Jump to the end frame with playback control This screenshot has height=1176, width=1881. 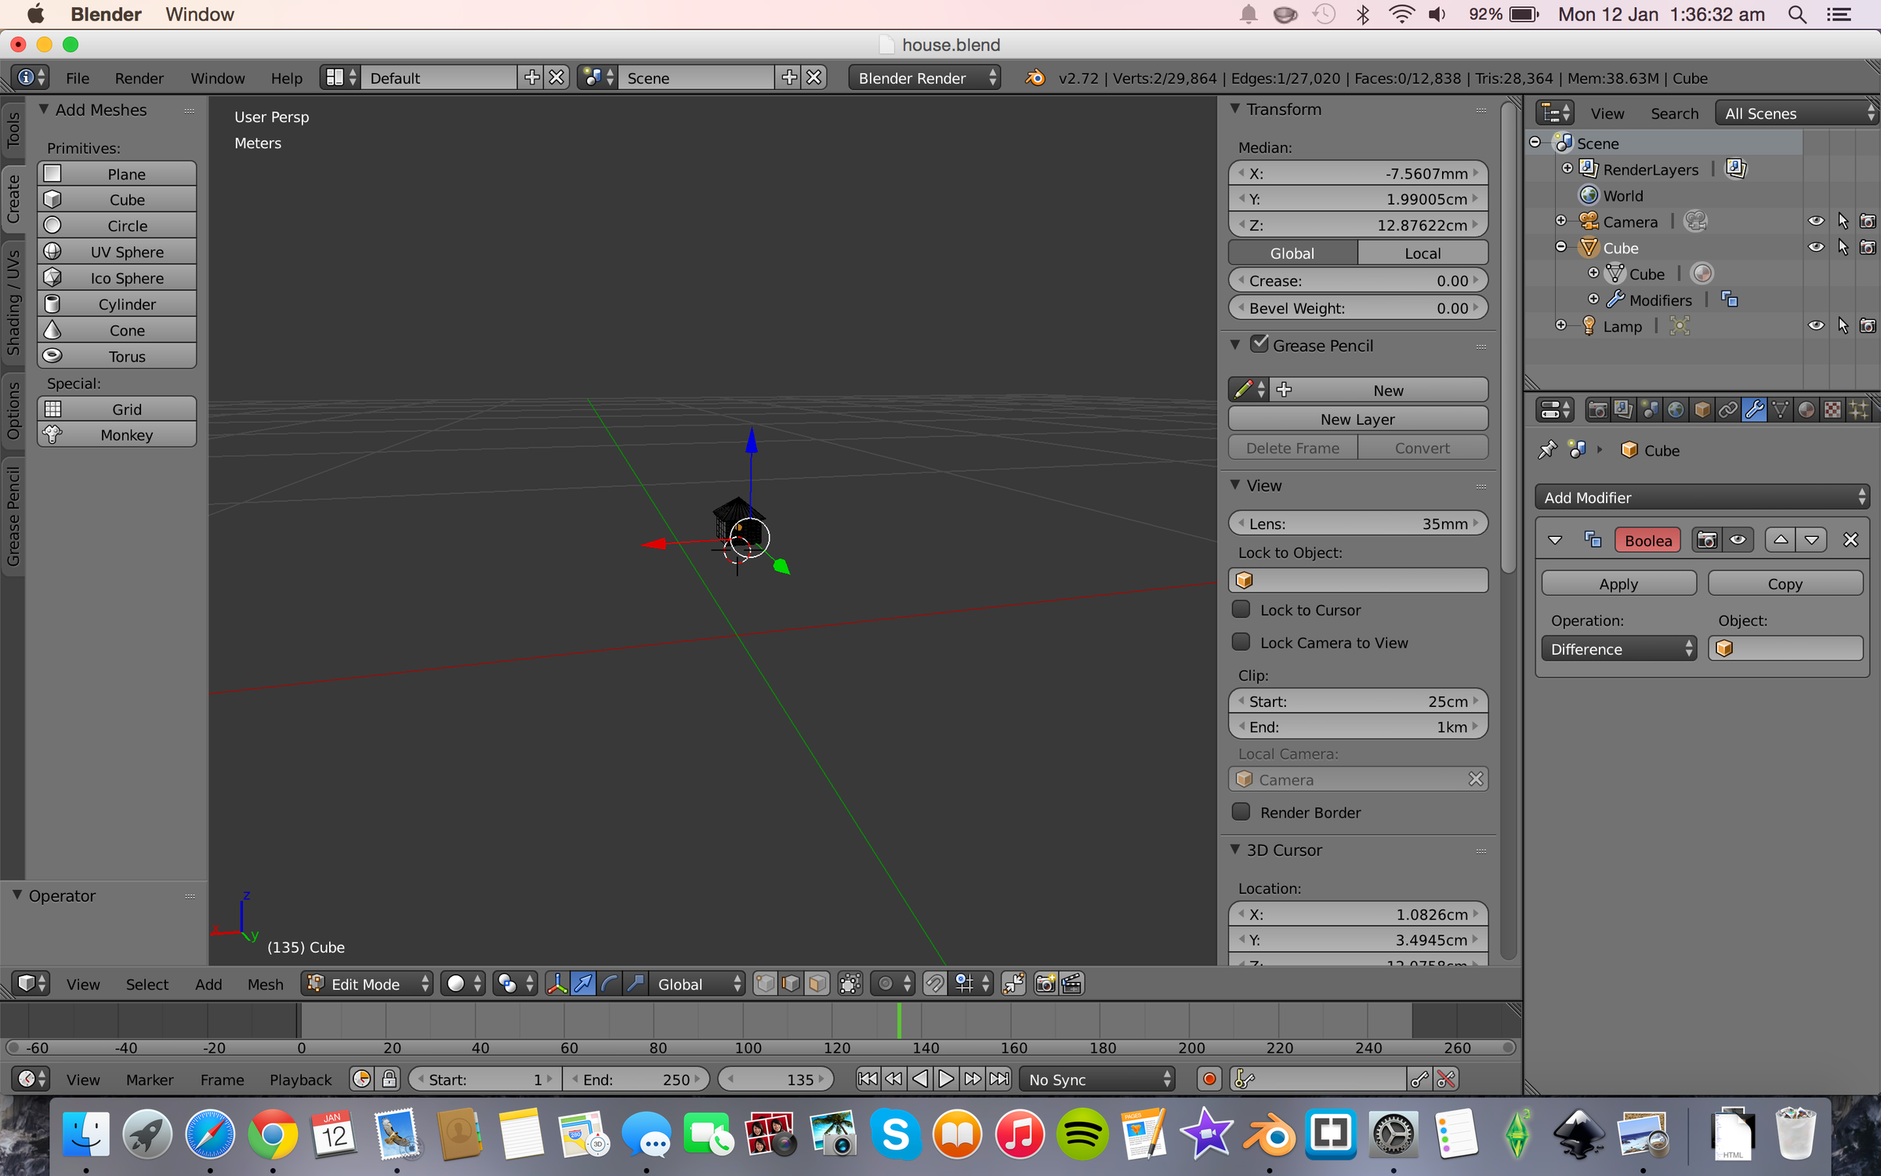pyautogui.click(x=1000, y=1078)
